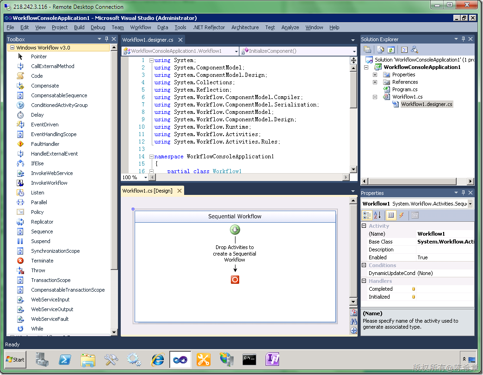The height and width of the screenshot is (375, 483).
Task: Collapse the Windows Workflow v3.0 toolbox group
Action: pos(12,47)
